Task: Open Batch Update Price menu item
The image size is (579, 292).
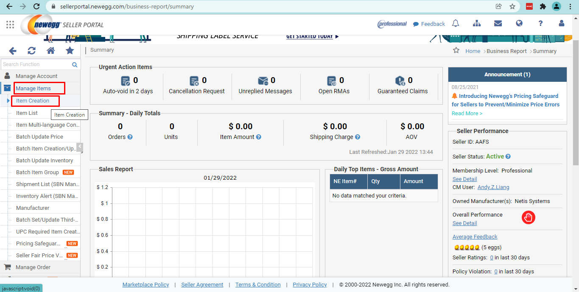Action: [x=39, y=137]
